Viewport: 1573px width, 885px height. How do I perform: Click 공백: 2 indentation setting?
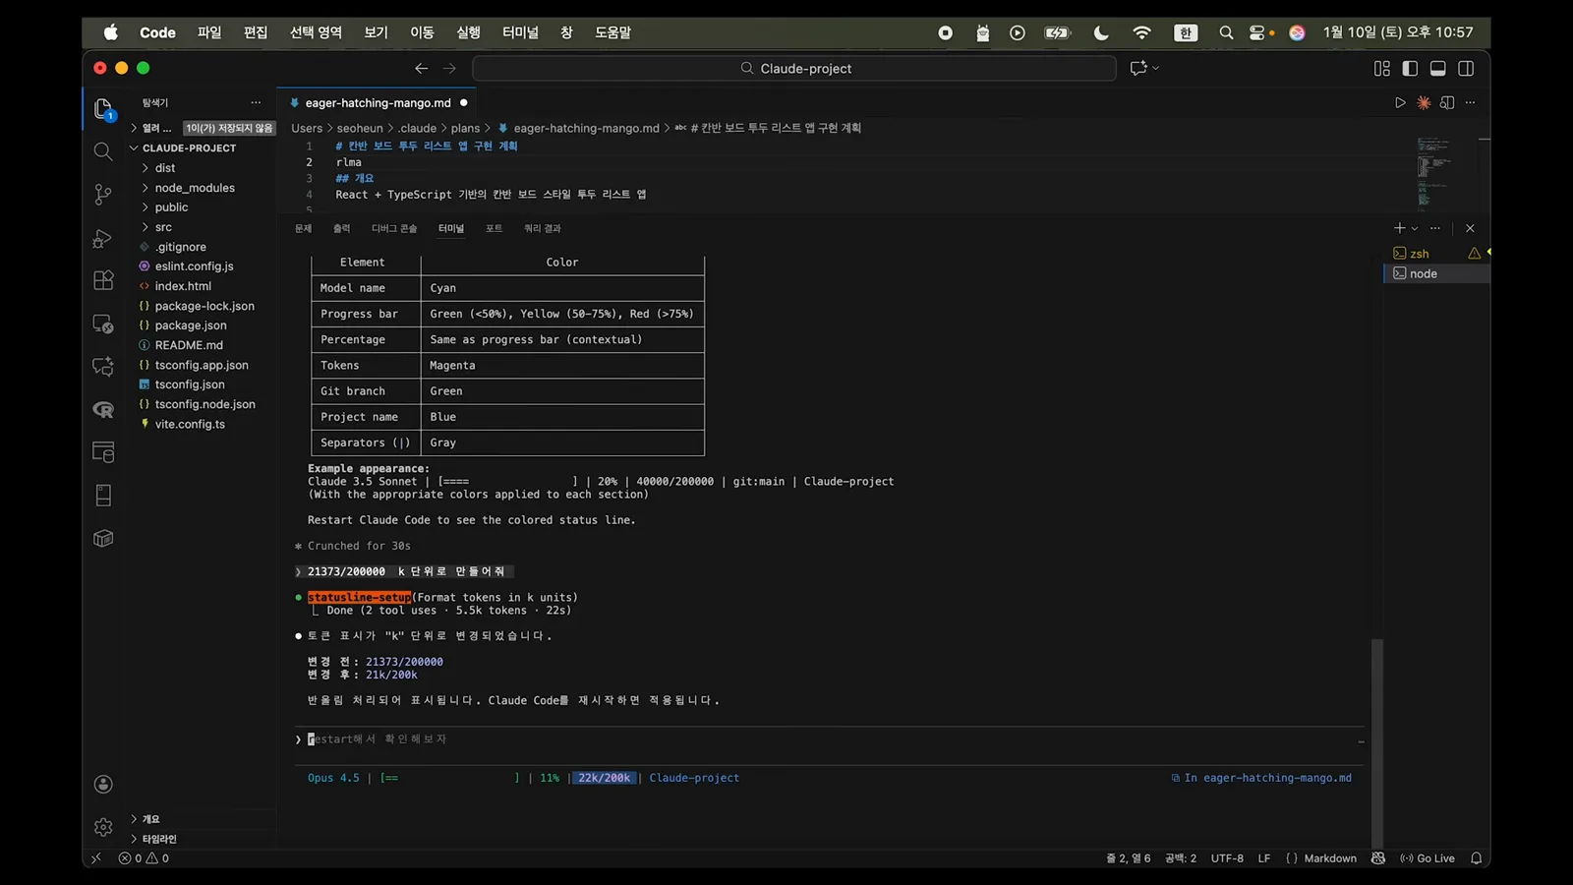[1181, 858]
